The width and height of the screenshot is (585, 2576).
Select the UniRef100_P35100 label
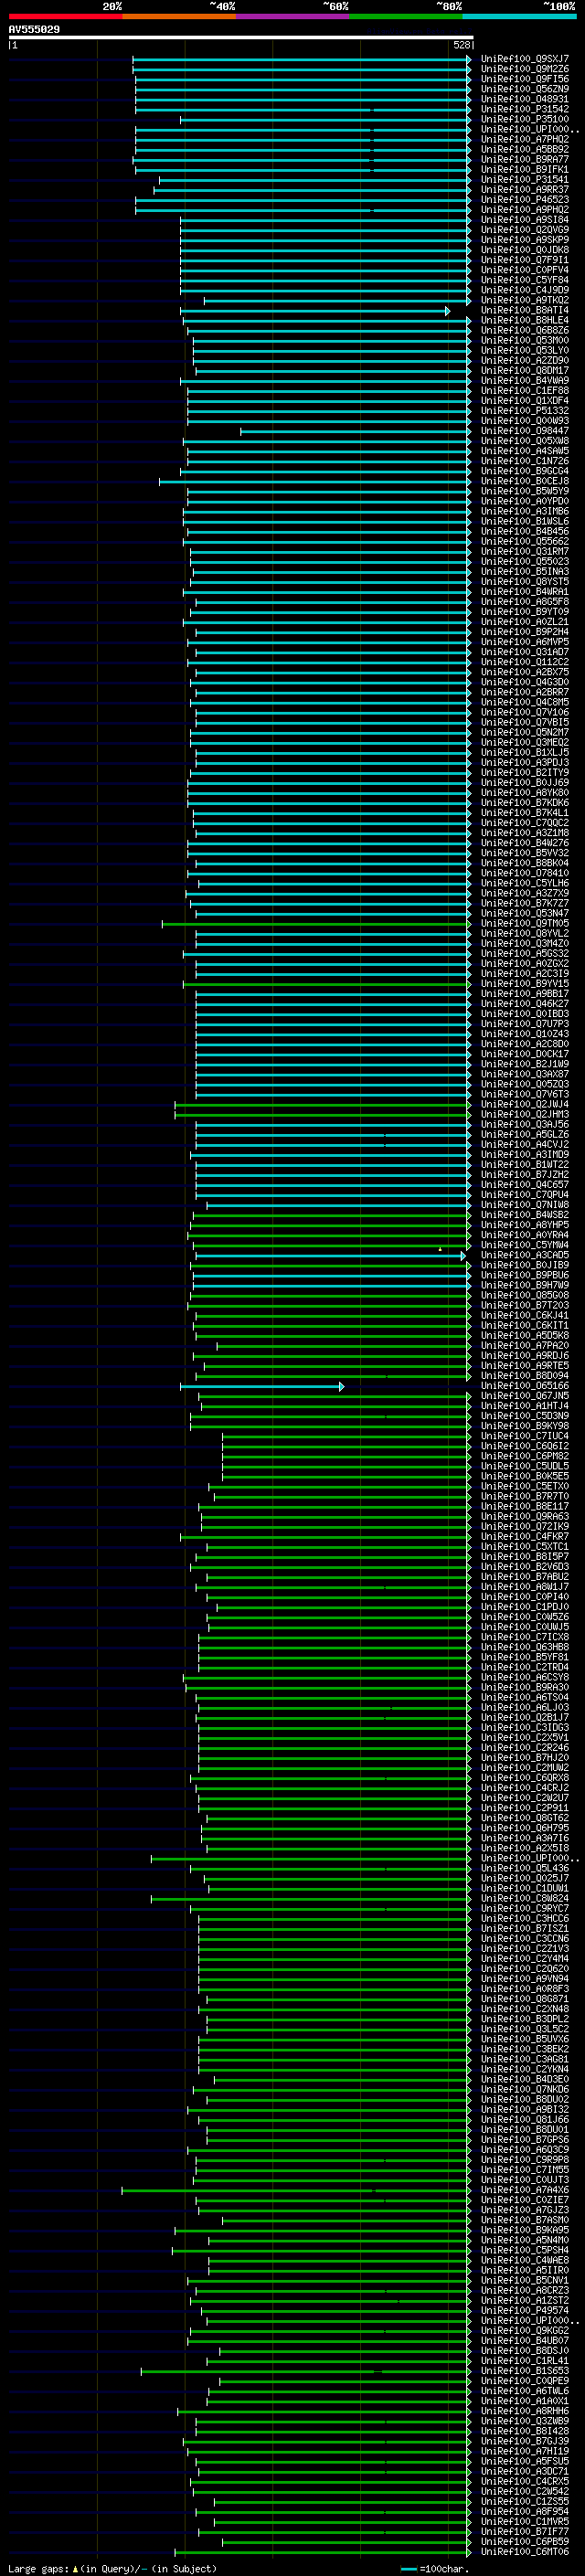pos(525,119)
